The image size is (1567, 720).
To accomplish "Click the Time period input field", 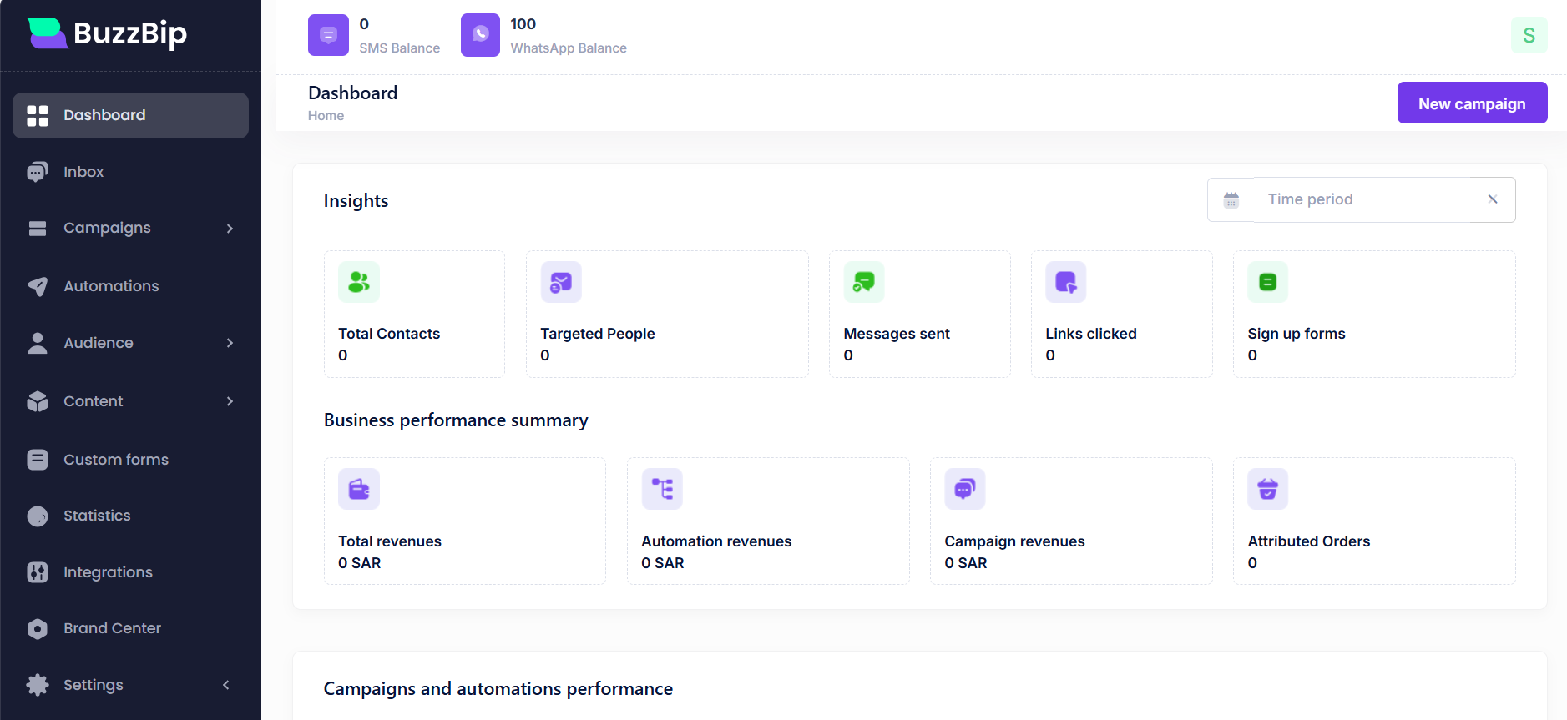I will click(1369, 199).
